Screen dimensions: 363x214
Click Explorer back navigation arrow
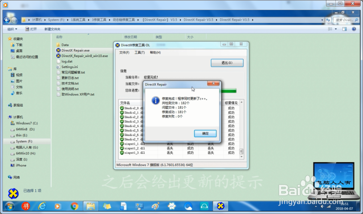click(x=7, y=20)
